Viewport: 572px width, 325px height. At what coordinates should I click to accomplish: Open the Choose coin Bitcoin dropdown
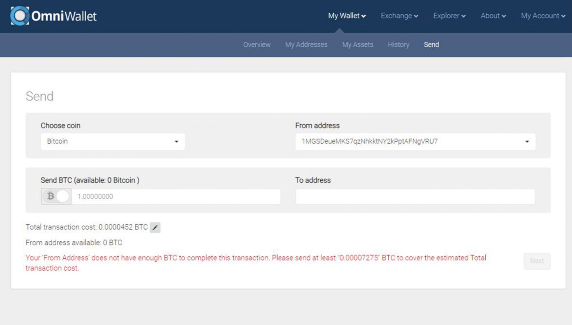[113, 141]
